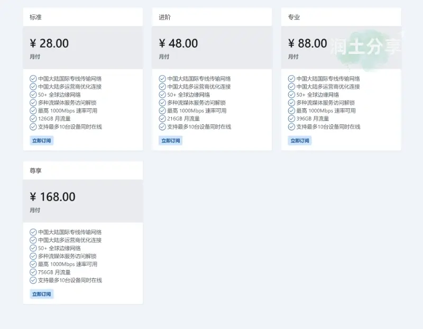The height and width of the screenshot is (329, 423).
Task: Click 尊享 plan's 支持最多10台设备同时在线 text
Action: pyautogui.click(x=70, y=280)
